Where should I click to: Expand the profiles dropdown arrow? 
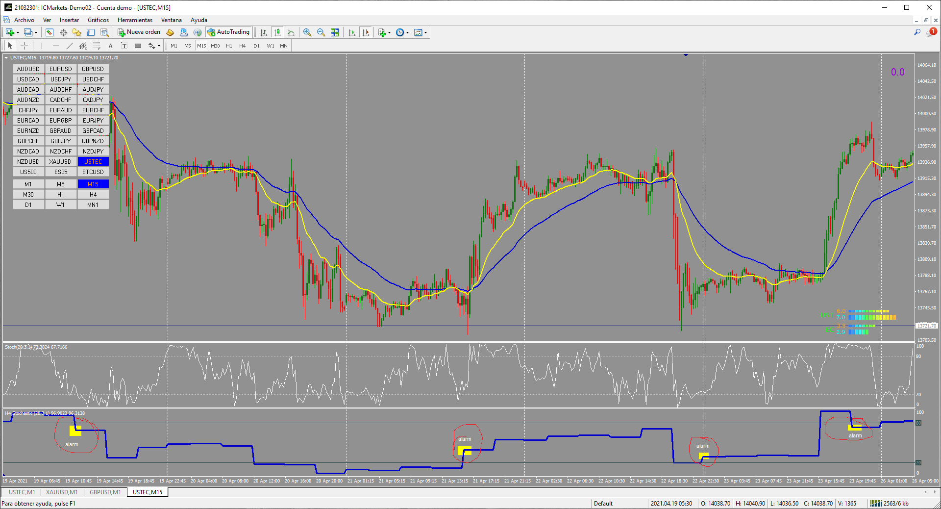(x=36, y=33)
